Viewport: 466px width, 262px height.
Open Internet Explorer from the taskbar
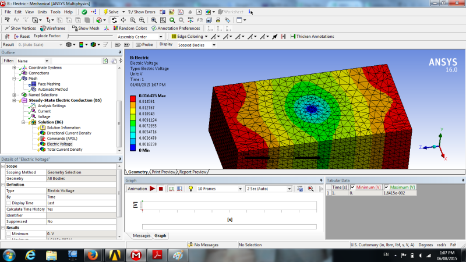click(30, 255)
